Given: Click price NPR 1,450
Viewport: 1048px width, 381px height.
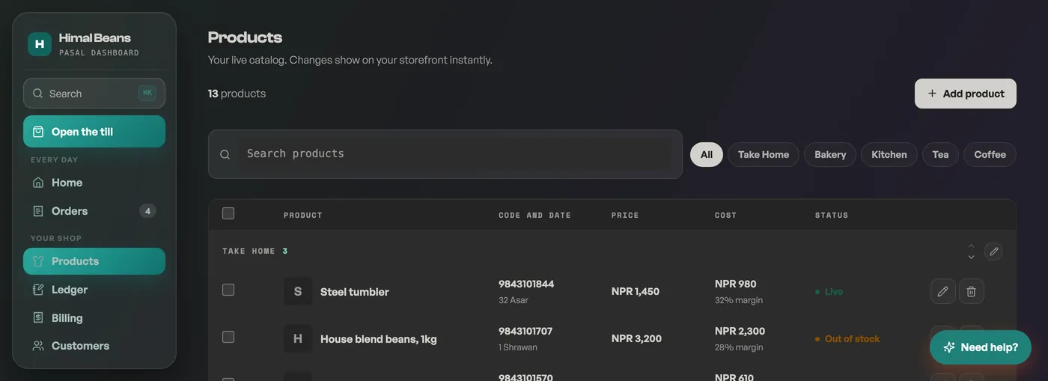Looking at the screenshot, I should click(636, 291).
